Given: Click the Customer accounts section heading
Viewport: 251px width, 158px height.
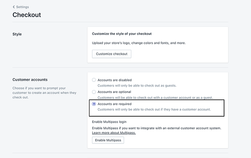Looking at the screenshot, I should tap(30, 80).
